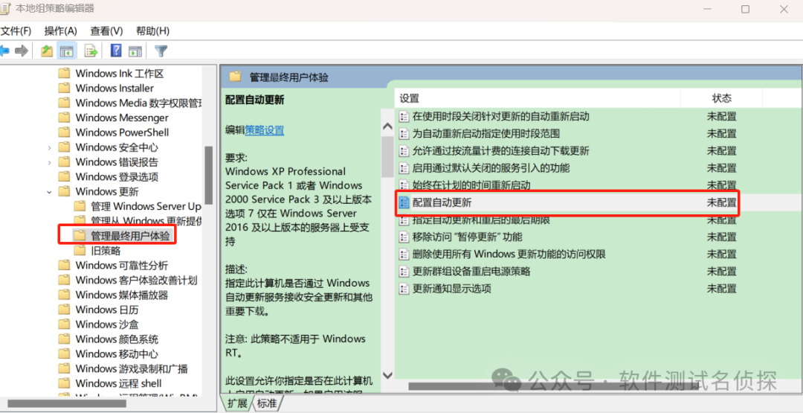Select the Windows 日历 folder
Viewport: 803px width, 413px height.
coord(98,310)
